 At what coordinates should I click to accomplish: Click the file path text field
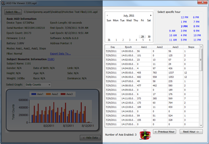click(62, 12)
